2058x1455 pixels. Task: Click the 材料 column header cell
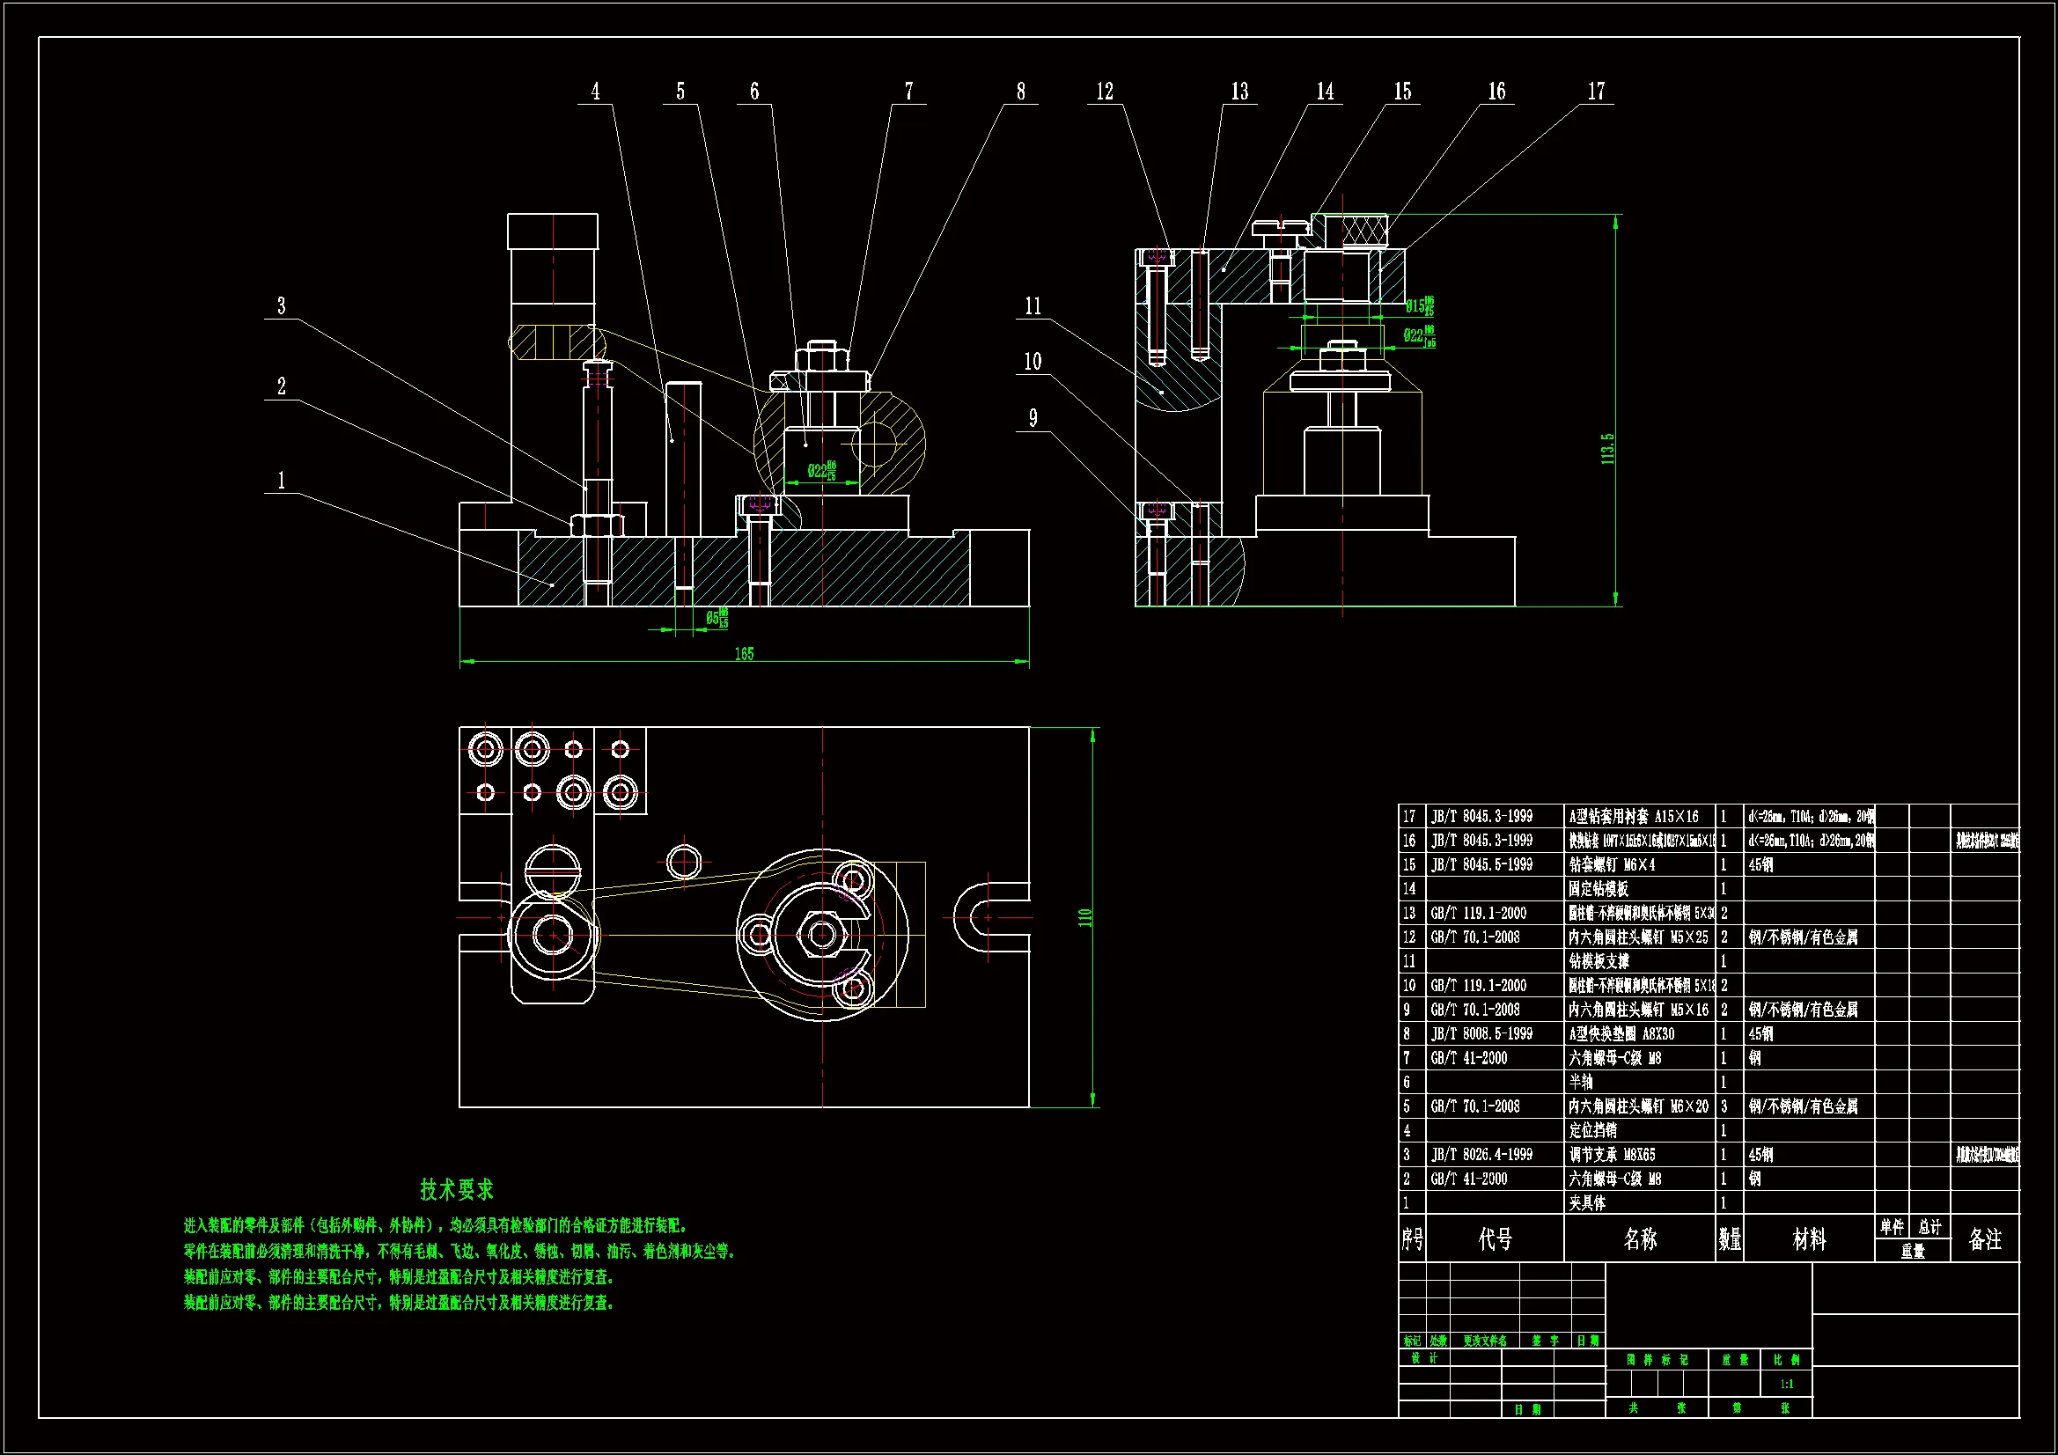1808,1239
